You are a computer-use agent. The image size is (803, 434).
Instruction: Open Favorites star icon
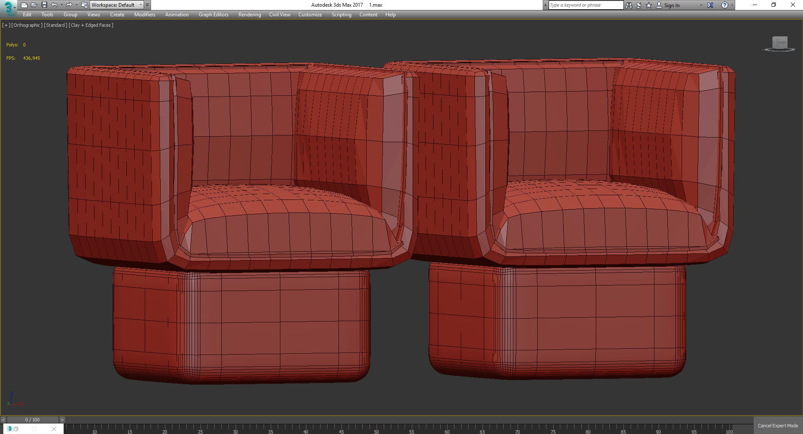(649, 5)
